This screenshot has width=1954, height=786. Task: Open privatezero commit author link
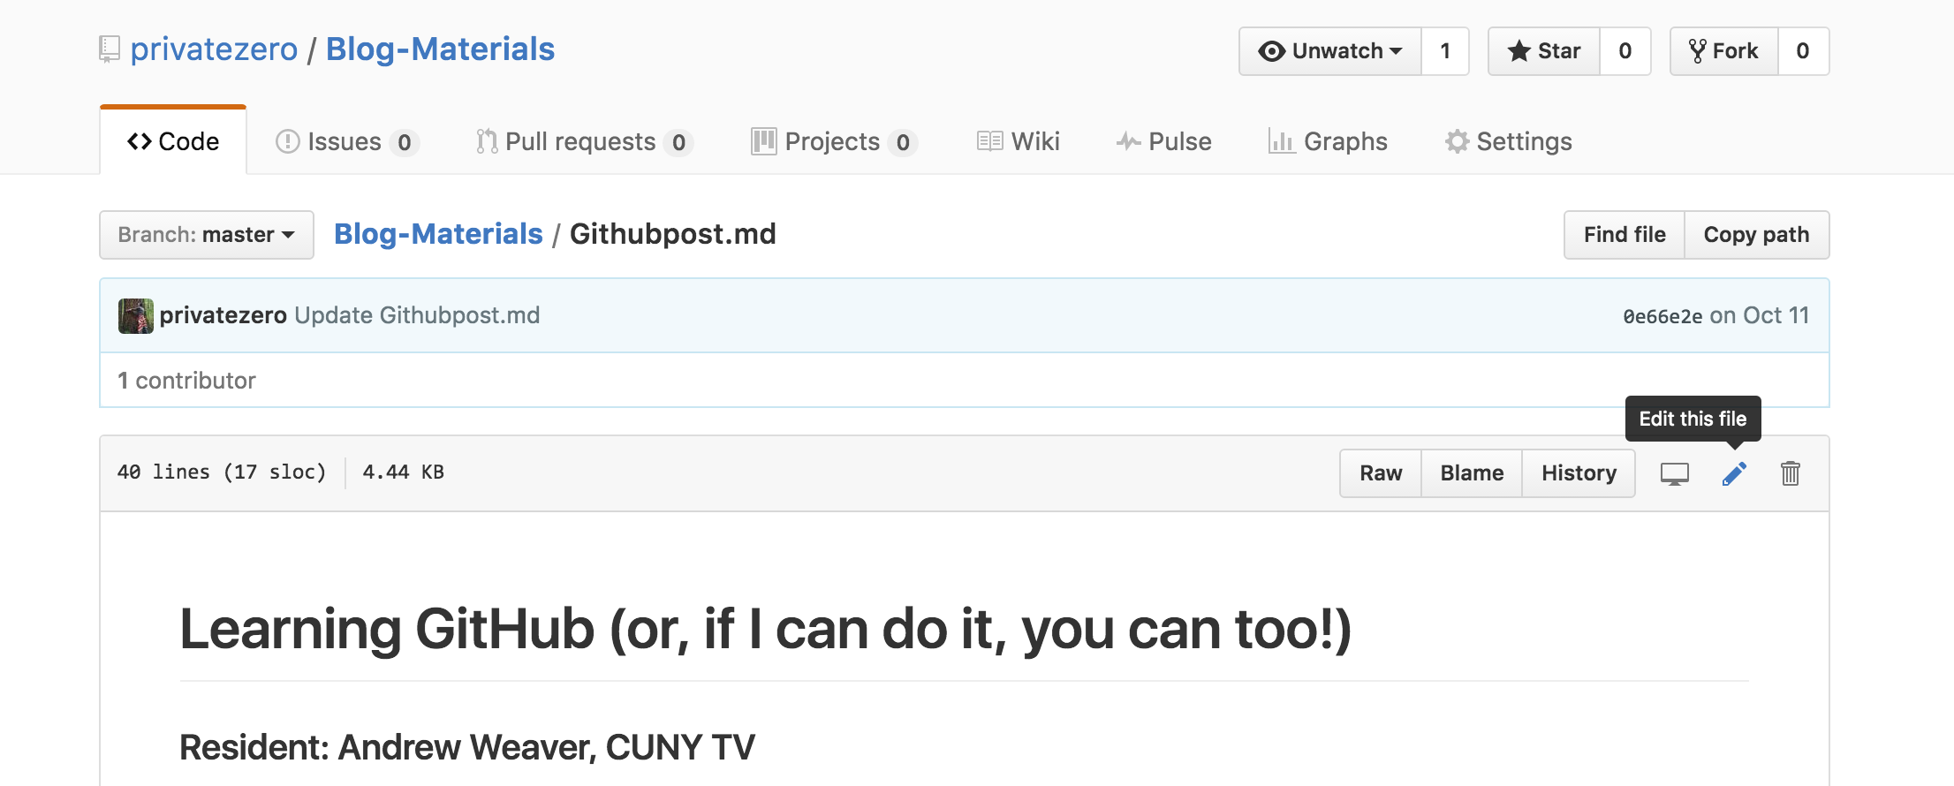[x=223, y=315]
